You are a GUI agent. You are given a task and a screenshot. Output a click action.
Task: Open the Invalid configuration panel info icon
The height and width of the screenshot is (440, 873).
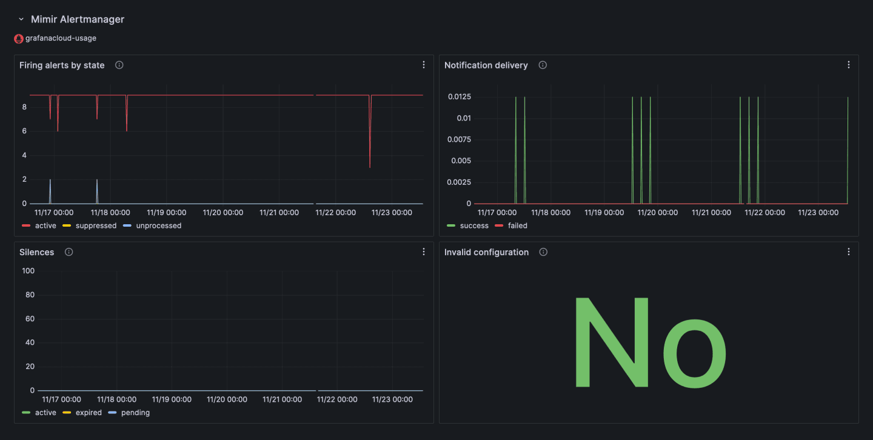(x=543, y=252)
